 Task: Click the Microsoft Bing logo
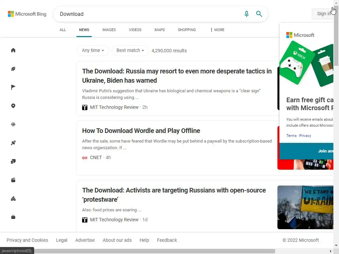coord(27,14)
